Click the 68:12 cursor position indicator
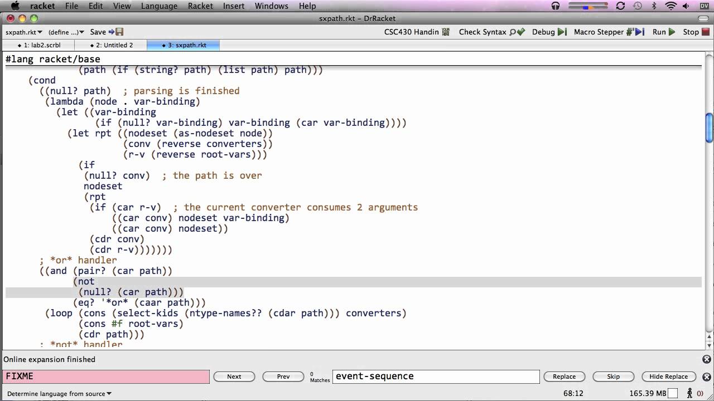714x401 pixels. click(573, 394)
